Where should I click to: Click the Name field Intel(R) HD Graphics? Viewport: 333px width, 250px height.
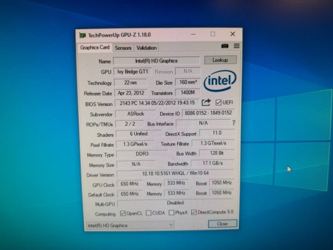[156, 61]
